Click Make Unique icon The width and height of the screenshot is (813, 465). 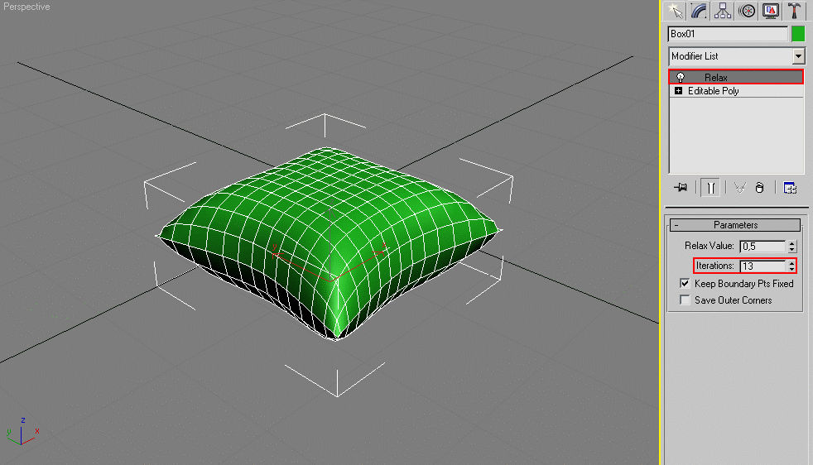tap(740, 188)
